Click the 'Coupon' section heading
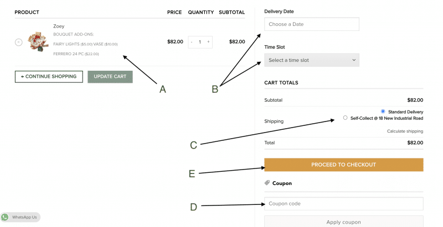443x227 pixels. 282,183
